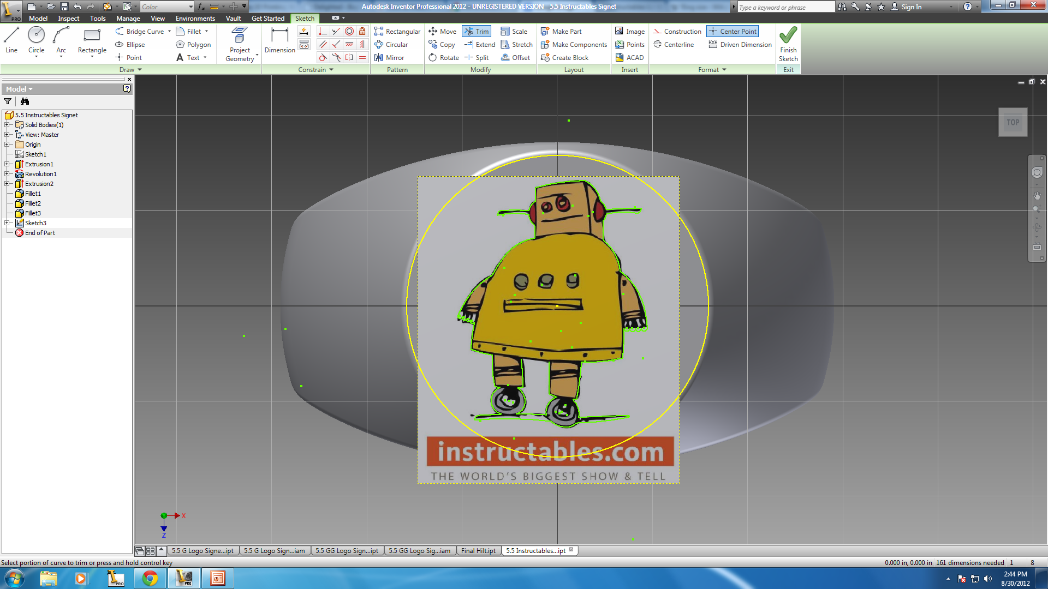Expand the Origin folder node
The image size is (1048, 589).
[x=7, y=145]
